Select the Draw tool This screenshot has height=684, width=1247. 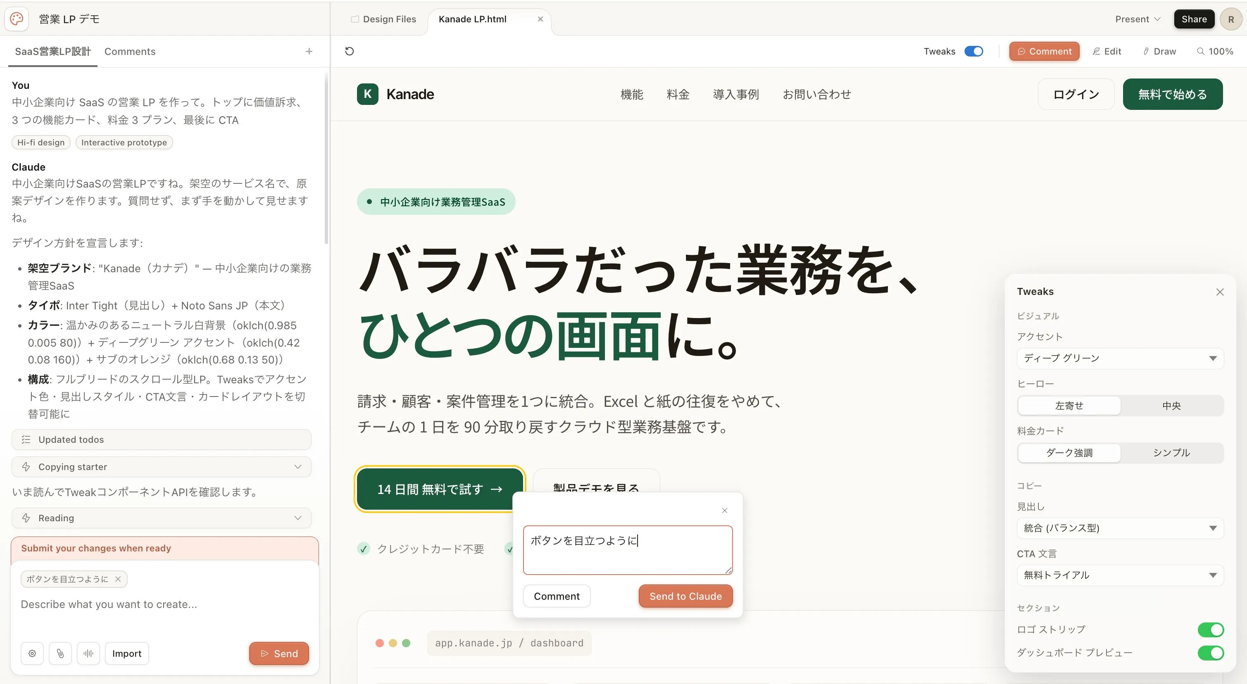pos(1159,51)
